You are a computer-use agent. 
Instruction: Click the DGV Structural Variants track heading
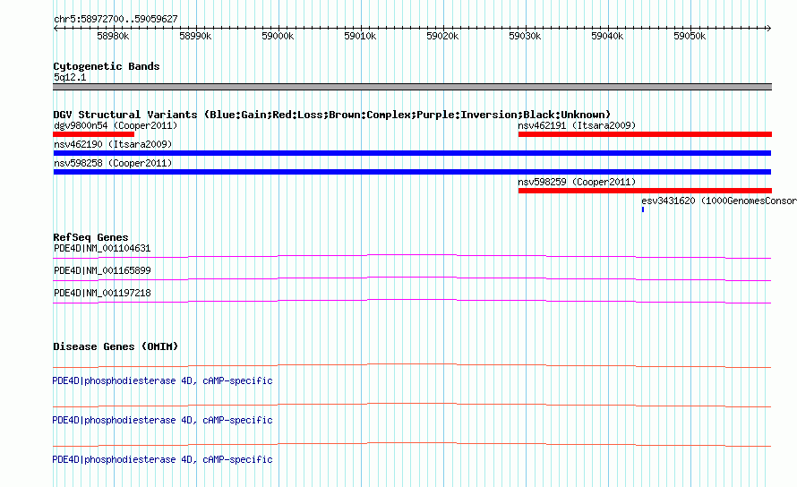331,115
